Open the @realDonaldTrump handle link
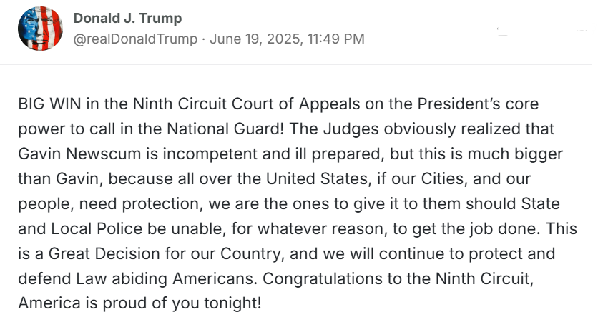 135,39
